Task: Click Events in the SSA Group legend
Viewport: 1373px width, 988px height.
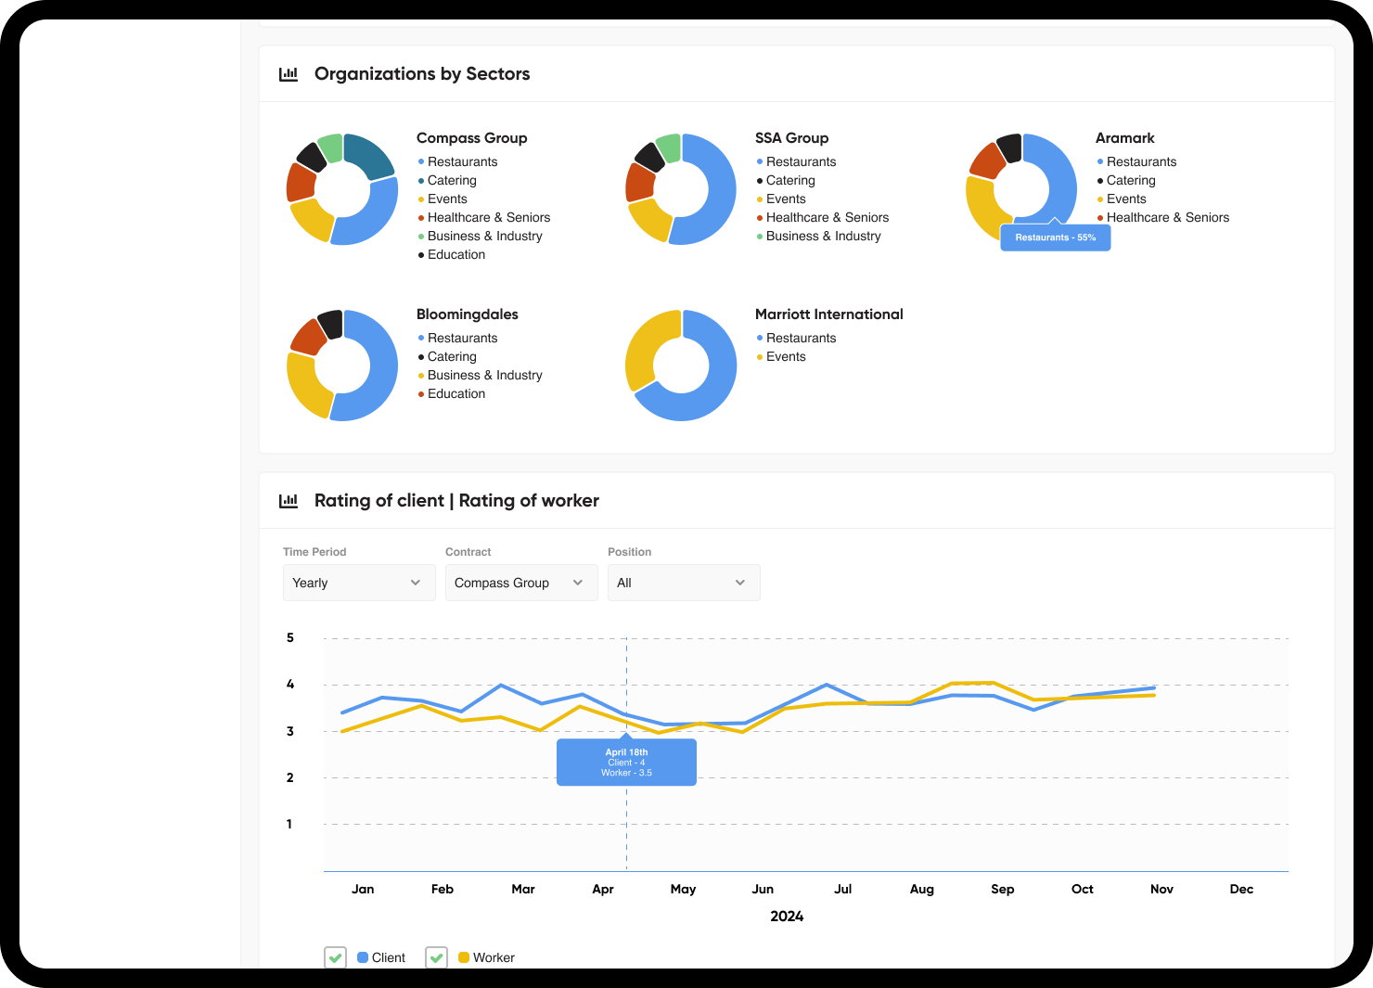Action: [x=786, y=199]
